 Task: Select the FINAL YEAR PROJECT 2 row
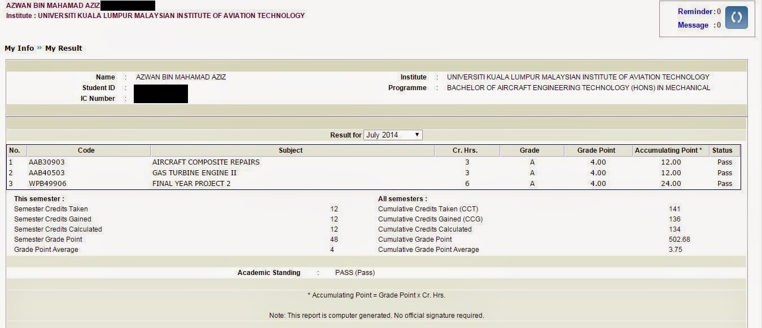(374, 184)
